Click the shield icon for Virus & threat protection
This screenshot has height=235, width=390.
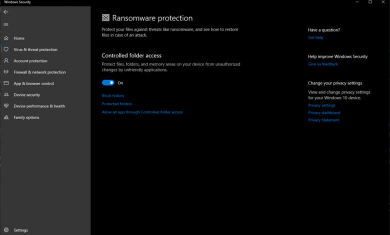[6, 49]
